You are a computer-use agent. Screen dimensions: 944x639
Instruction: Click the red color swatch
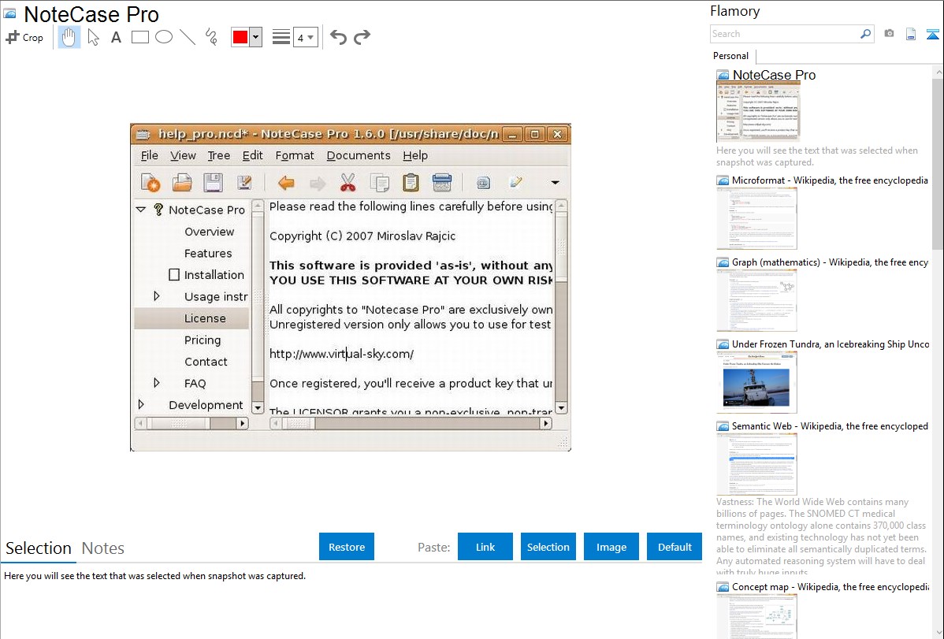[240, 37]
